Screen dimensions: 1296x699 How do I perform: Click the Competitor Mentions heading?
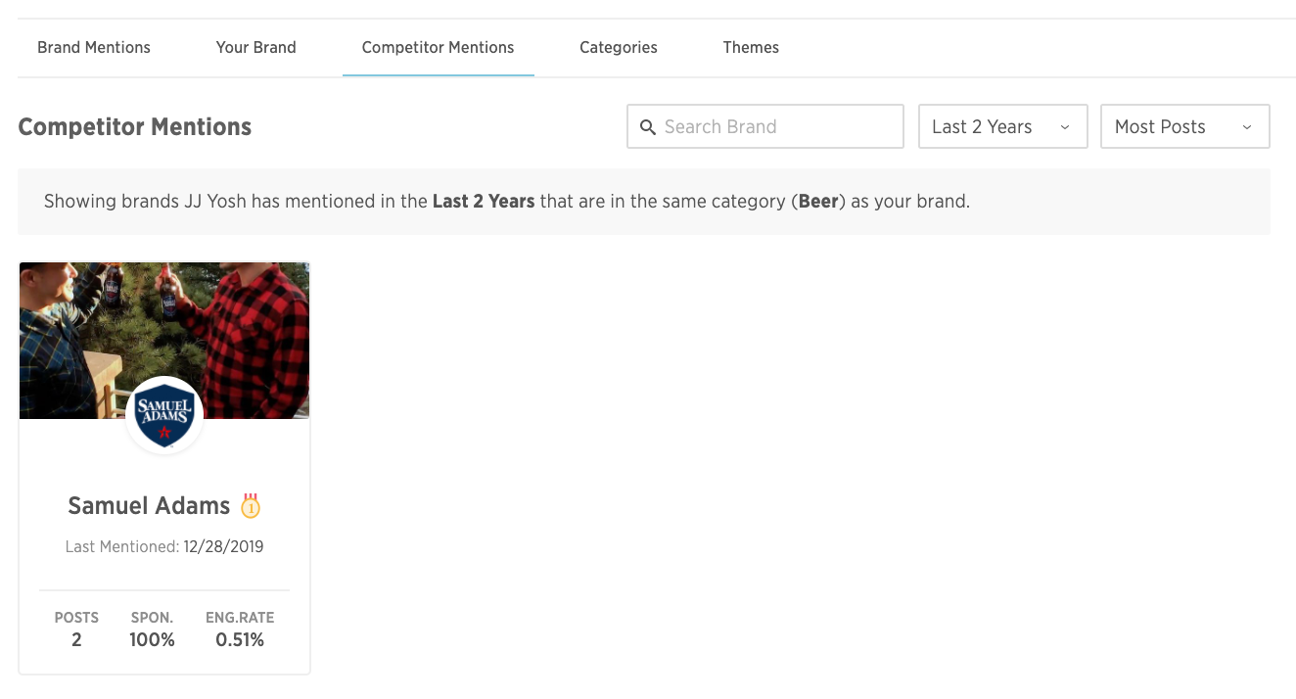[x=135, y=126]
